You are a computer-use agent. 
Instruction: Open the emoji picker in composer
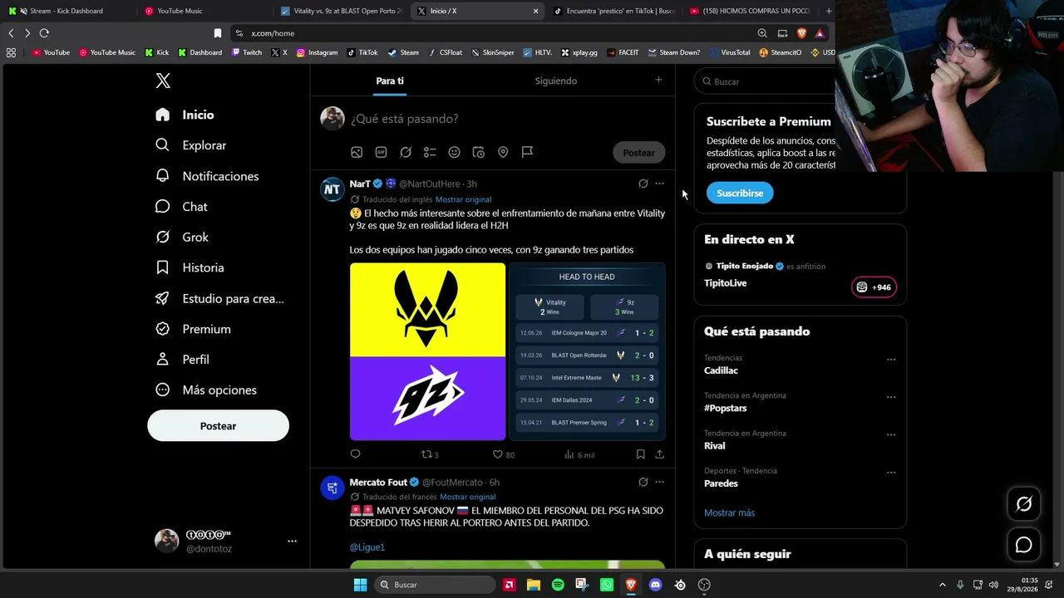point(454,152)
